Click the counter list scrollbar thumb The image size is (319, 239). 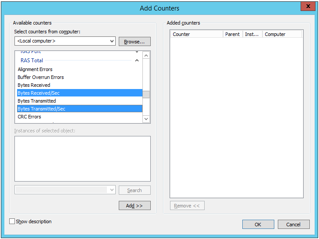coord(146,94)
